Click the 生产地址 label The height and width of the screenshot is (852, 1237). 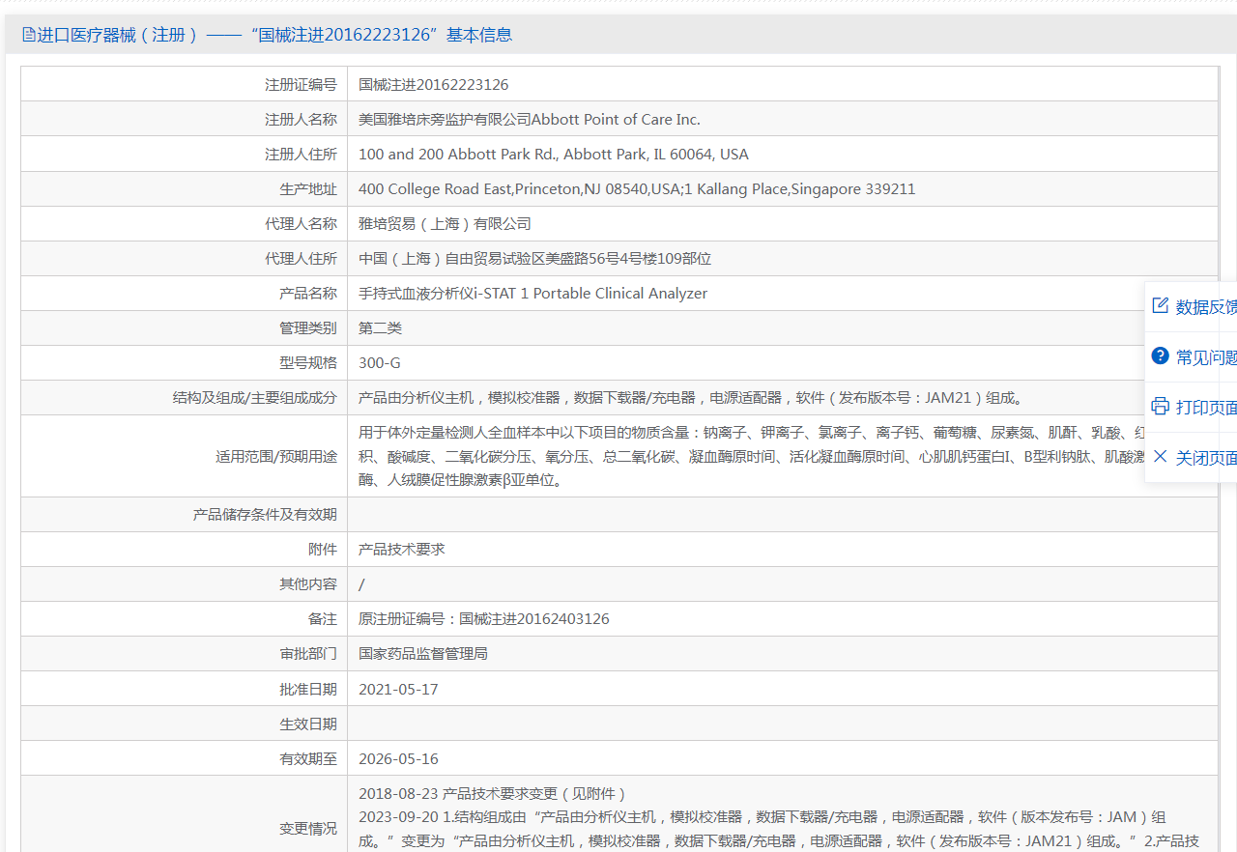click(308, 188)
